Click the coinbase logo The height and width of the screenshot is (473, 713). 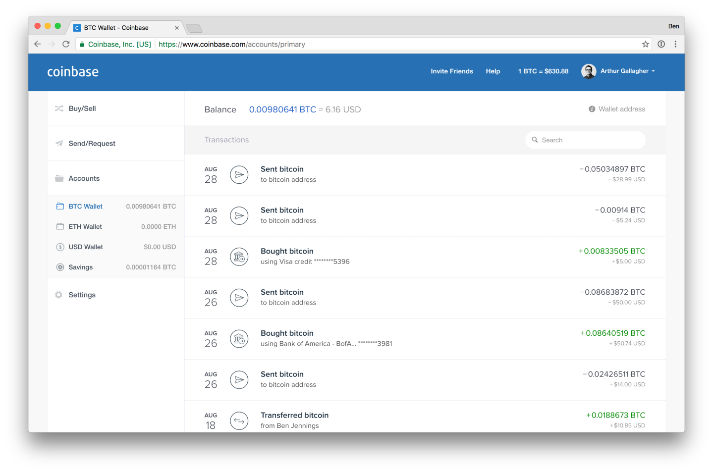[x=73, y=72]
